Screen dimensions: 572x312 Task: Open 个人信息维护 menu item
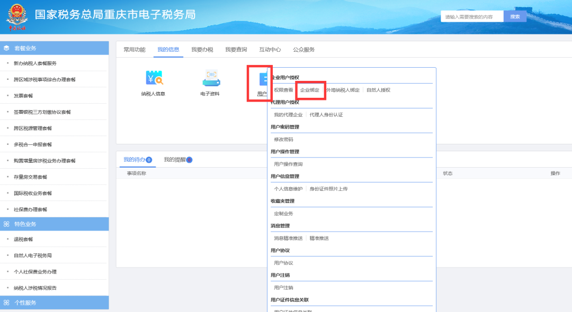click(x=288, y=189)
